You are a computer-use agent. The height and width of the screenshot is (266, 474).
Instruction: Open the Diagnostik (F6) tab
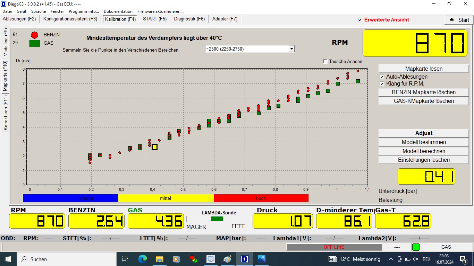coord(189,19)
